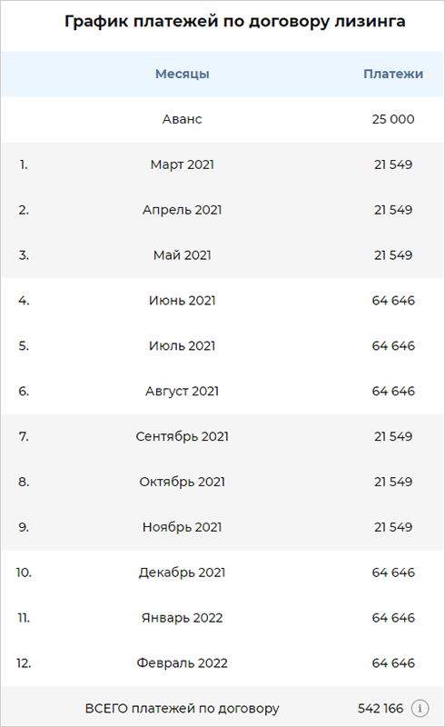
Task: Click the title График платежей по договору лизинга
Action: click(x=235, y=21)
